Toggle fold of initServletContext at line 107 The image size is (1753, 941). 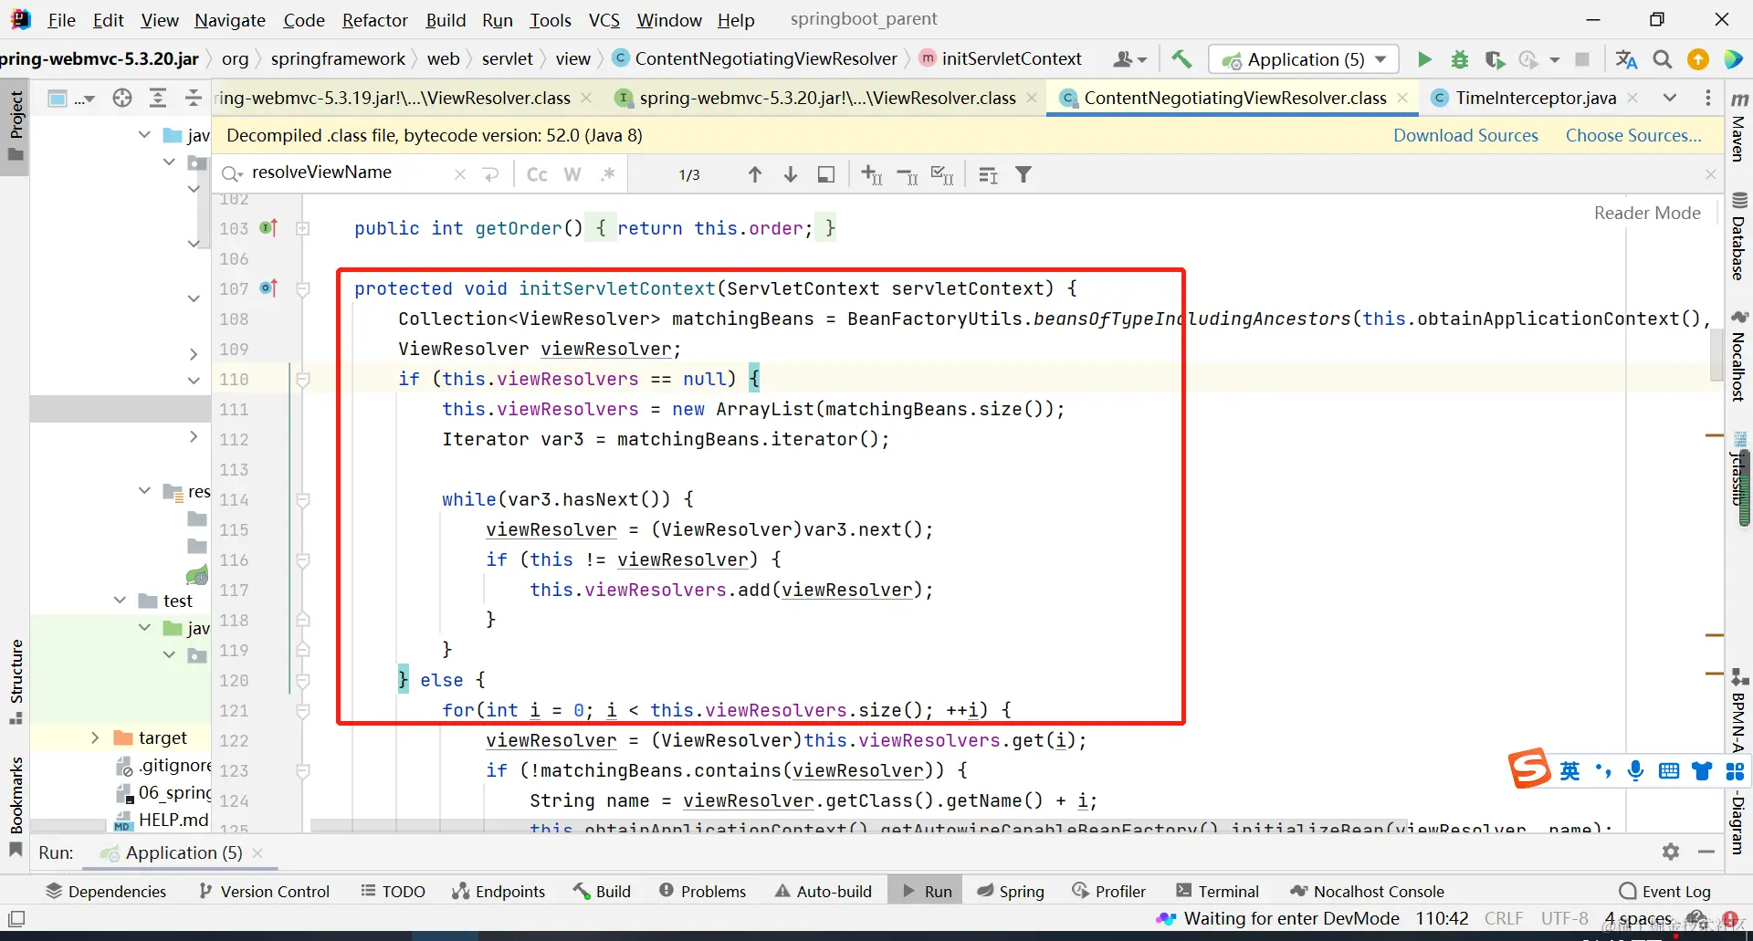tap(303, 288)
